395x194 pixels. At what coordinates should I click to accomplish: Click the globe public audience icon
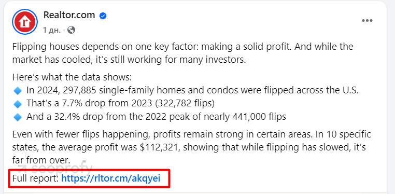72,30
